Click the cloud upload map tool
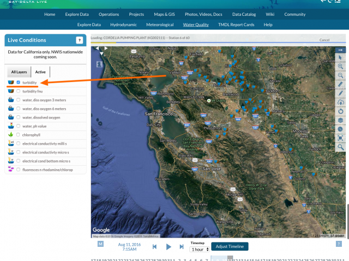The width and height of the screenshot is (349, 261). 340,102
